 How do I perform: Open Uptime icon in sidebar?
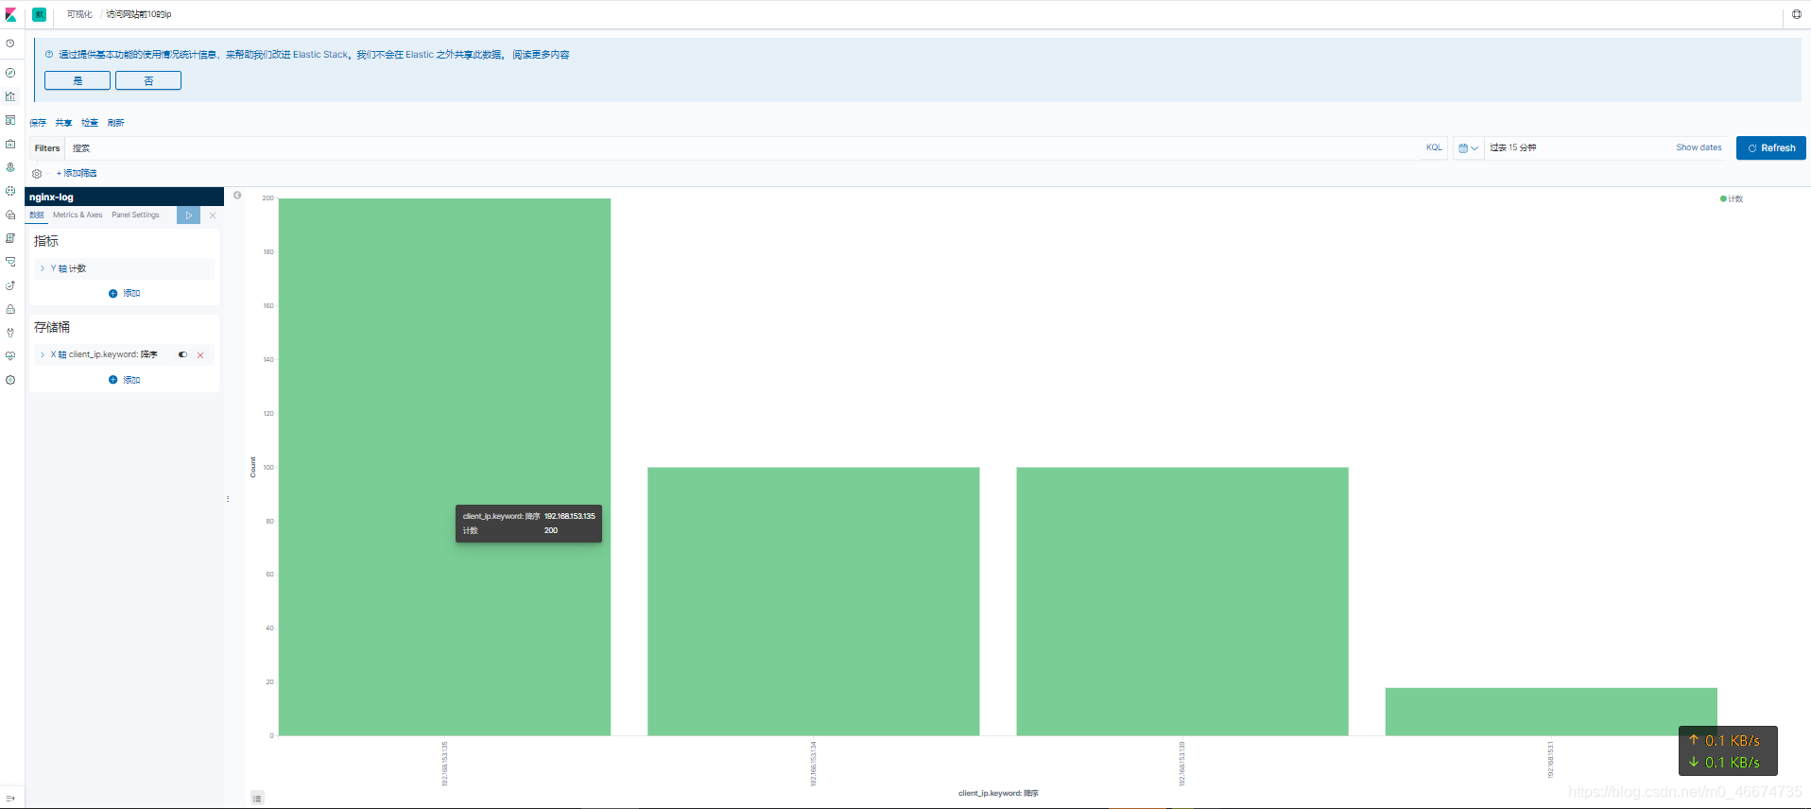click(10, 285)
